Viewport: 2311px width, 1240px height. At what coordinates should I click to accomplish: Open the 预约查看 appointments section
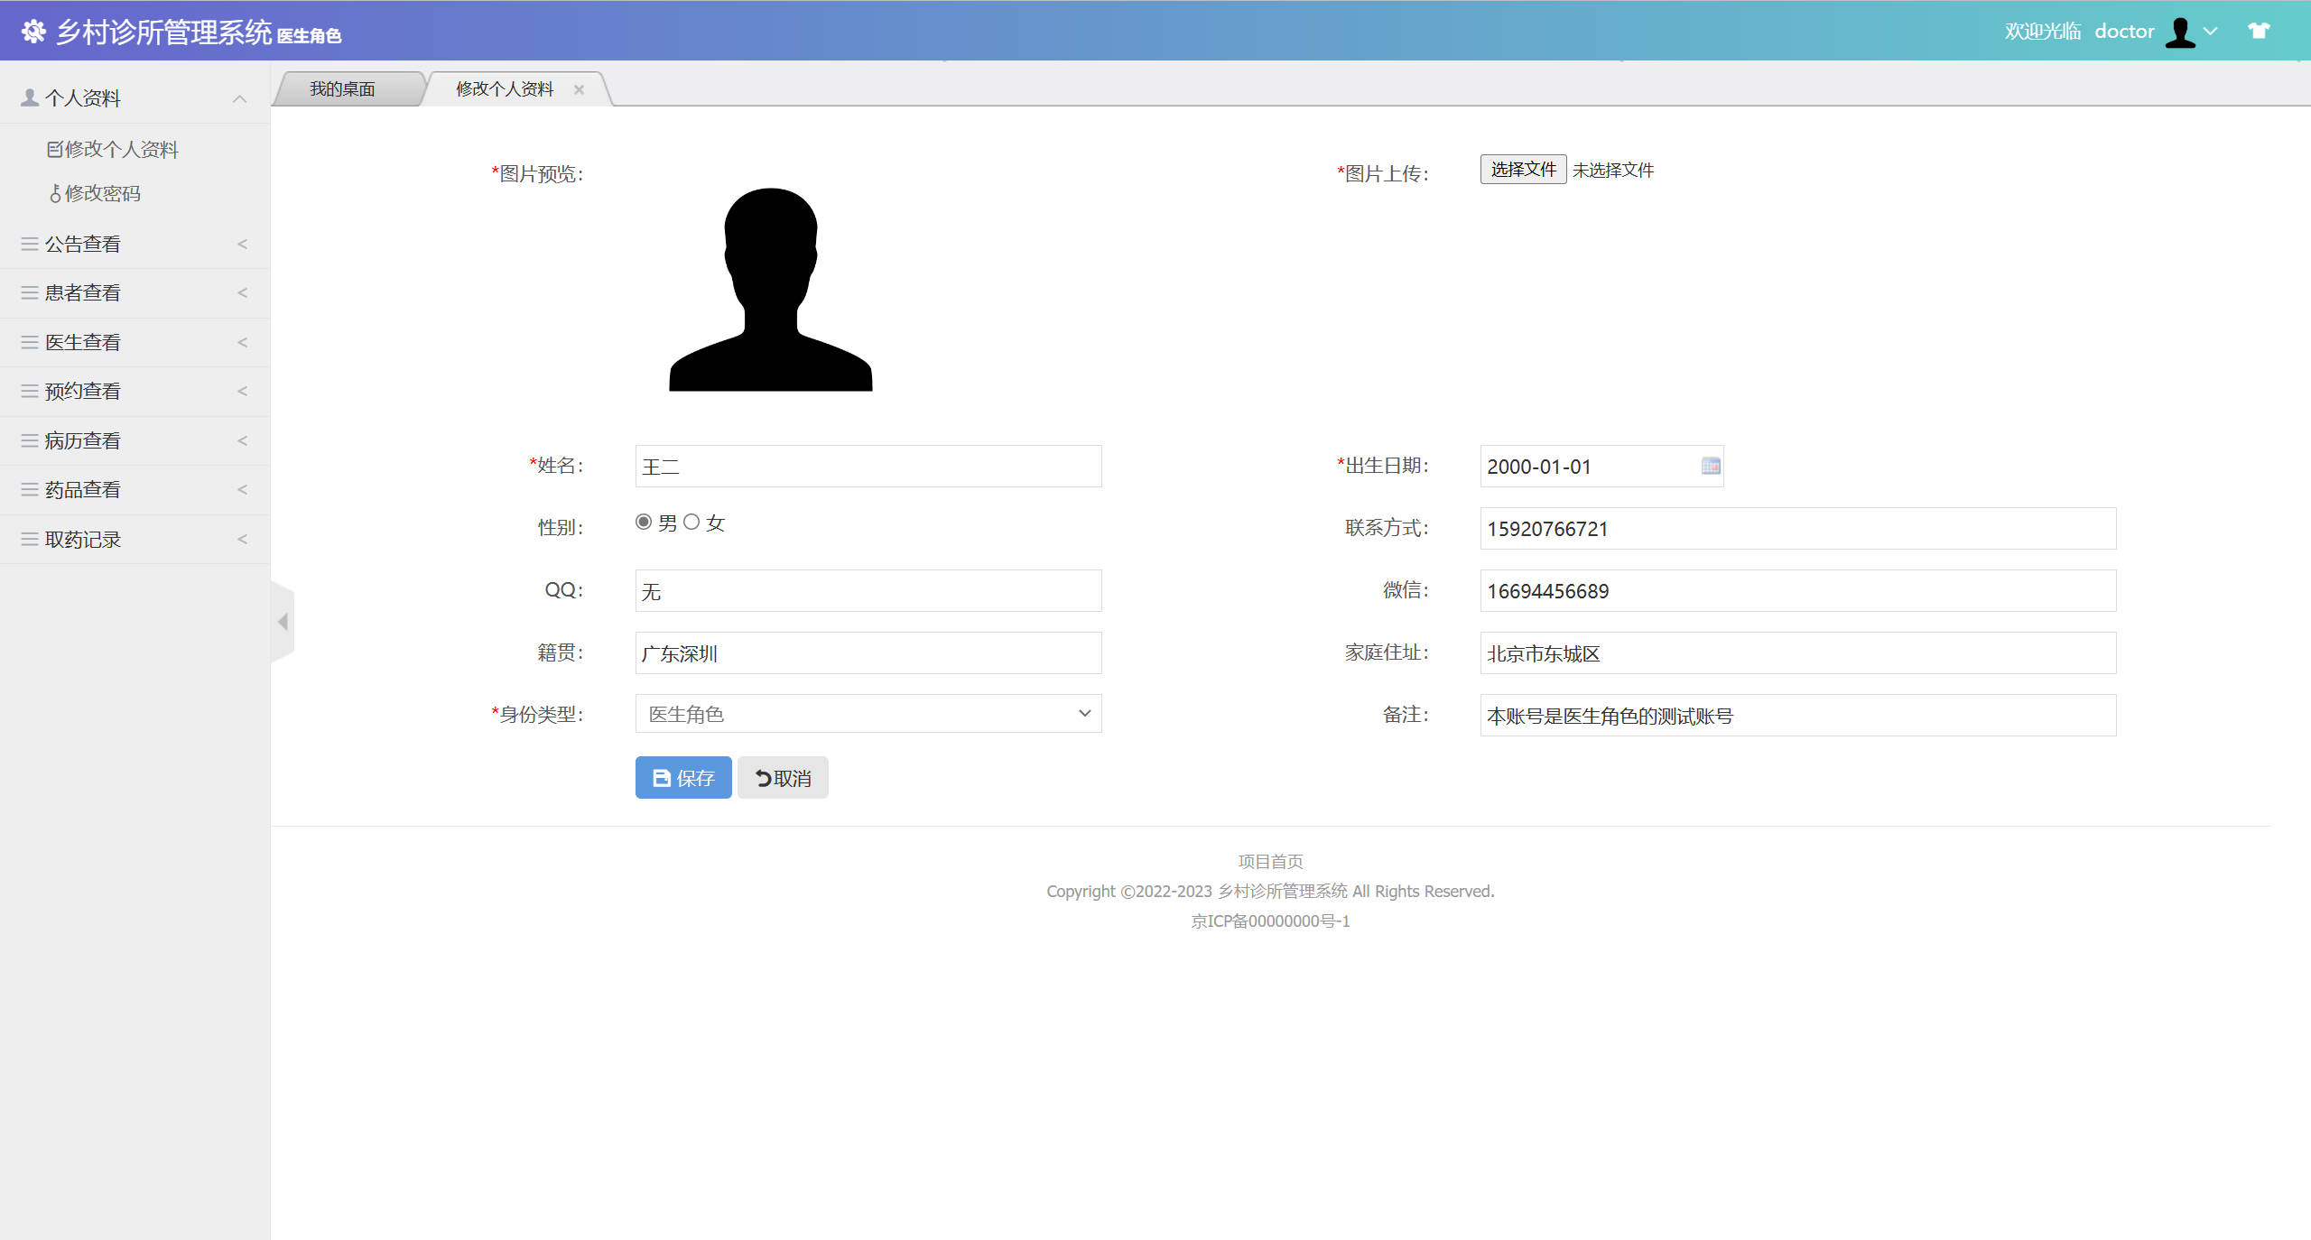82,391
